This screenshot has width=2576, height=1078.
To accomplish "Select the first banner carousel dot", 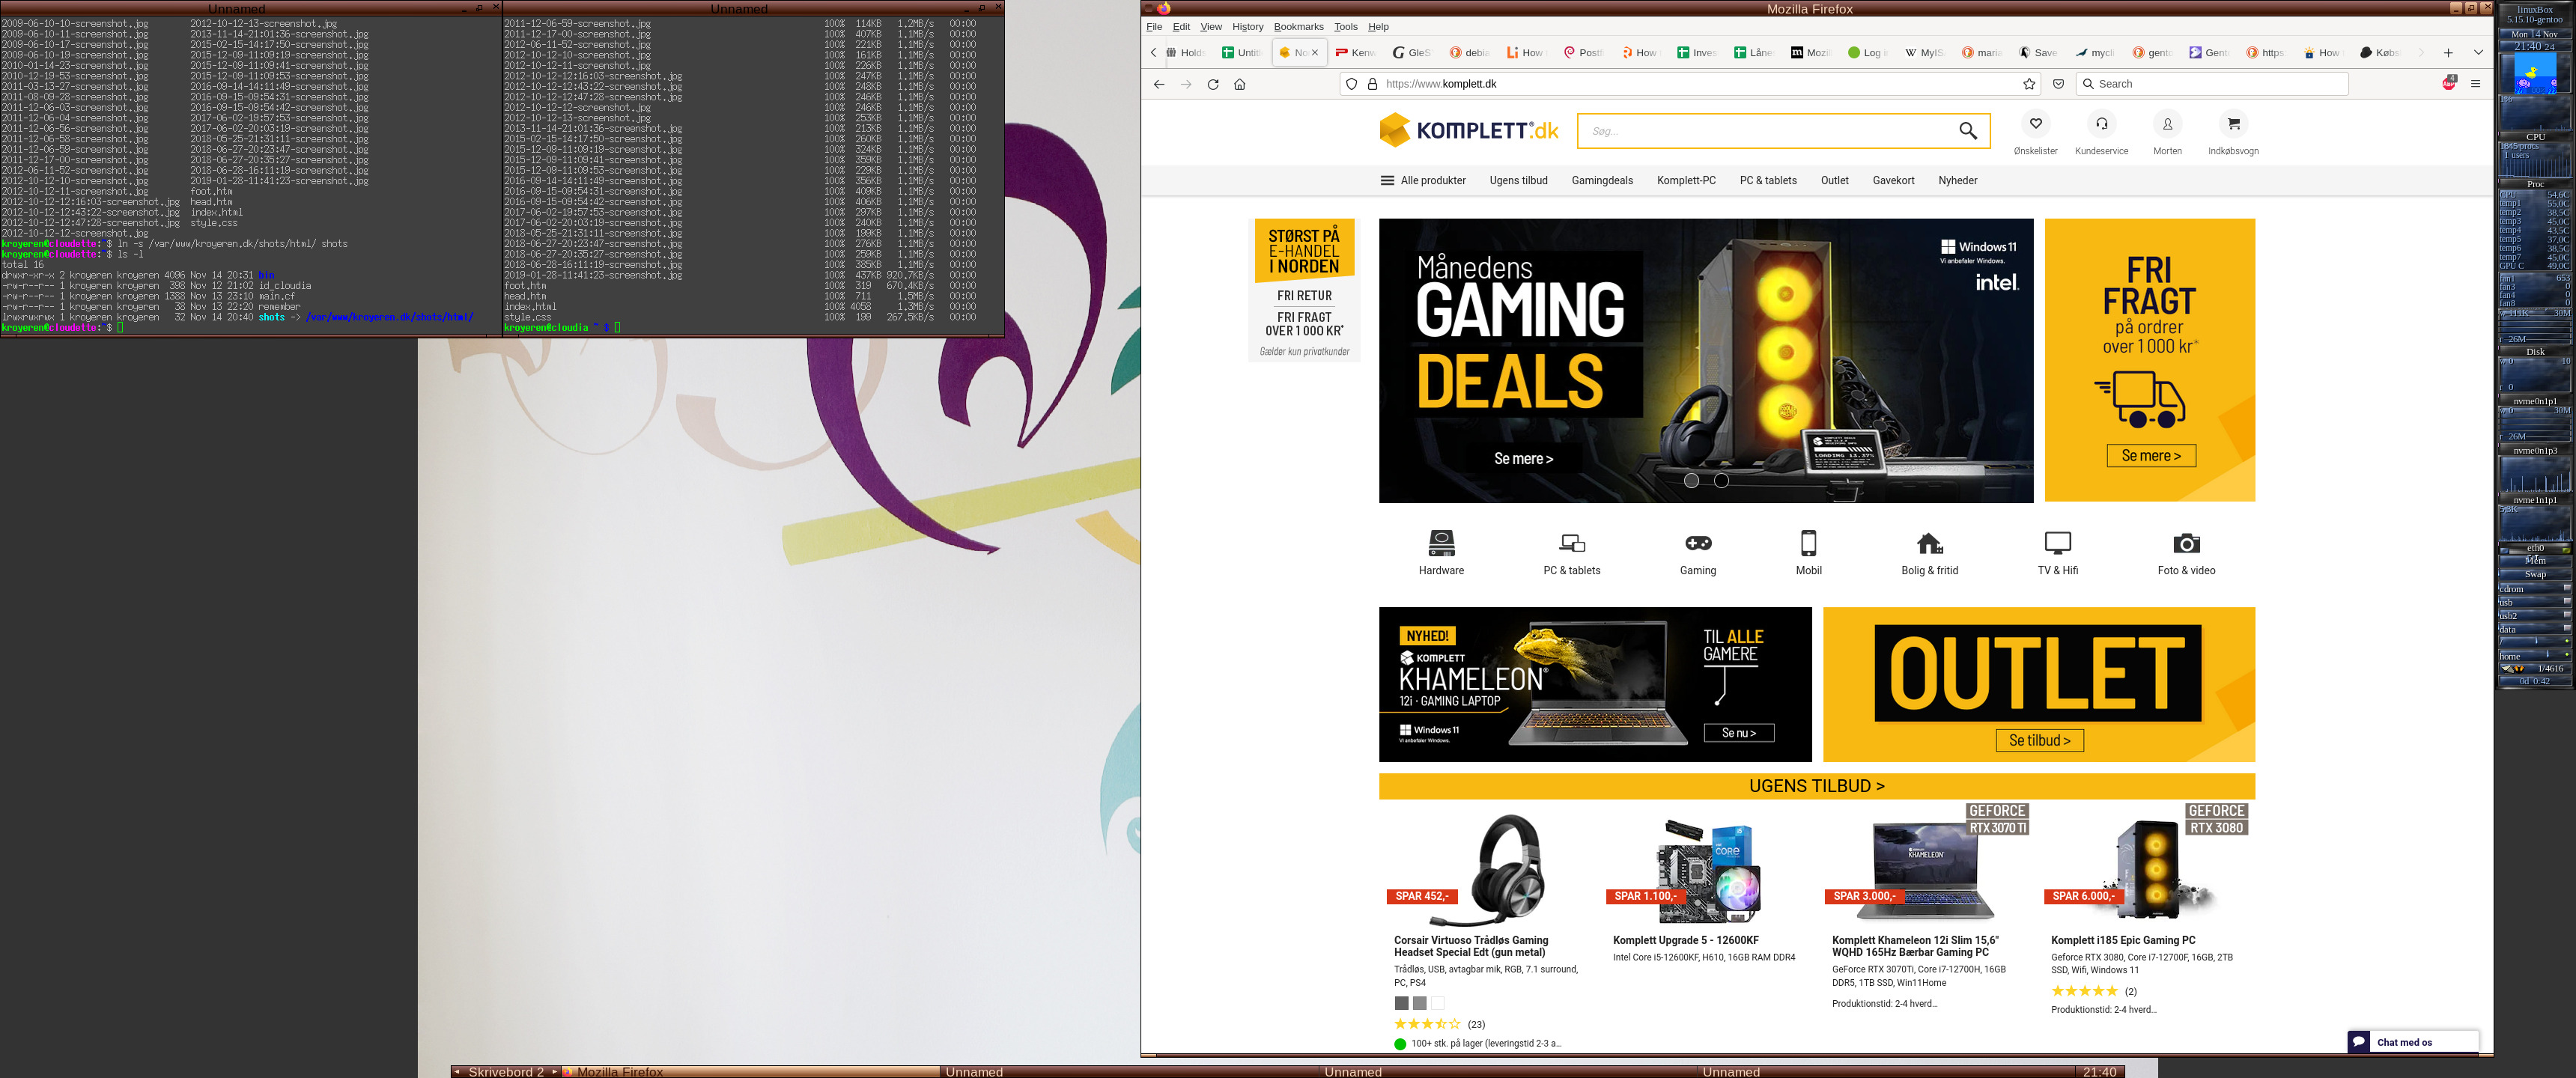I will [1691, 481].
